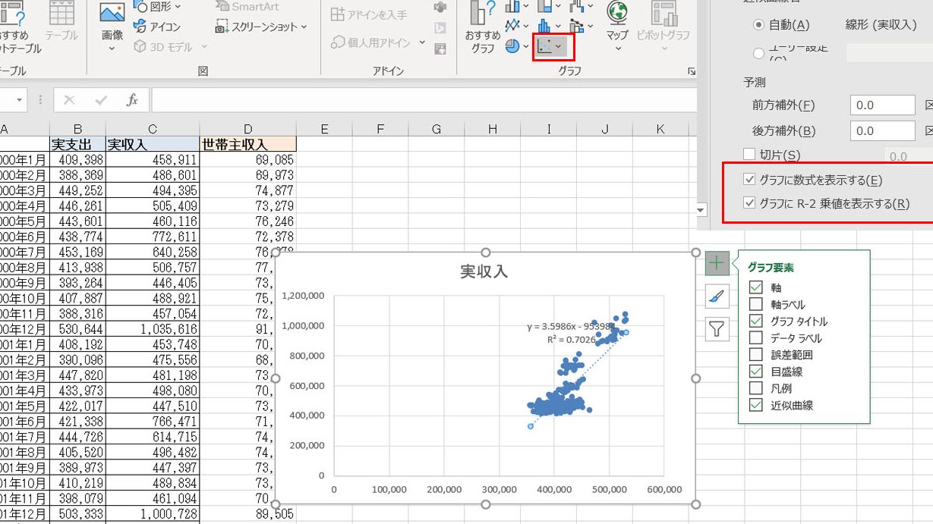Select the ユーザー設定 custom name radio button

pos(758,53)
